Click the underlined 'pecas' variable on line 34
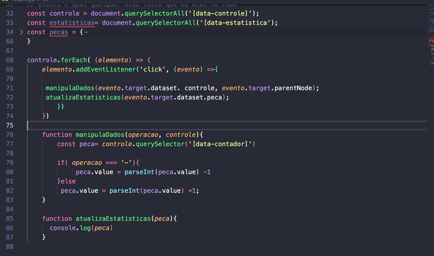The width and height of the screenshot is (434, 256). click(59, 32)
